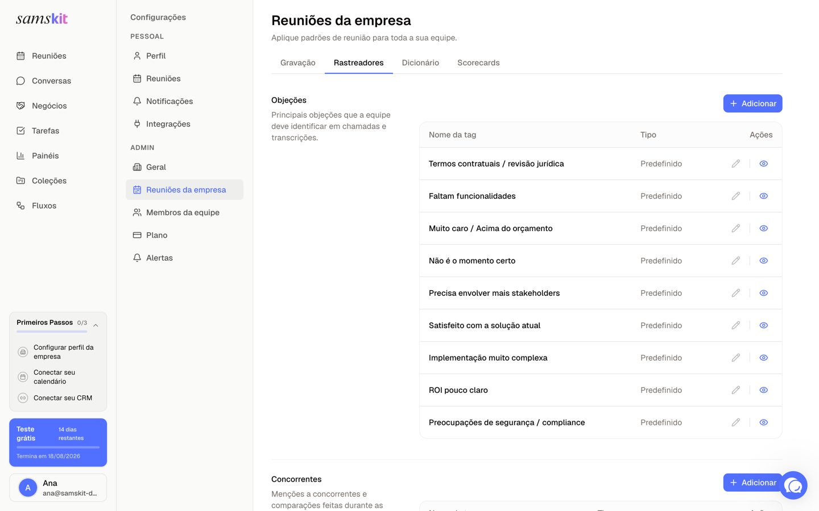Click the calendar icon beside Reuniões in main sidebar
The image size is (819, 511).
click(x=20, y=56)
